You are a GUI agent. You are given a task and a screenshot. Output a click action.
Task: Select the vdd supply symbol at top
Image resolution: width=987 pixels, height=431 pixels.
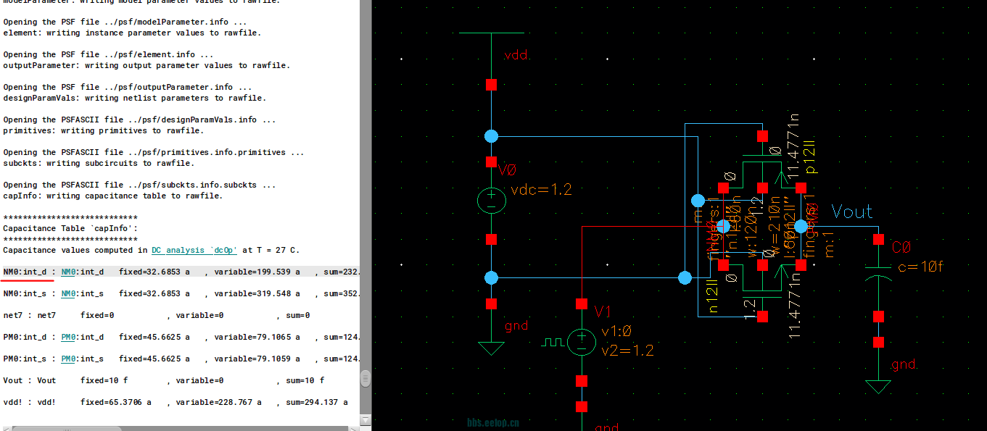click(x=492, y=33)
